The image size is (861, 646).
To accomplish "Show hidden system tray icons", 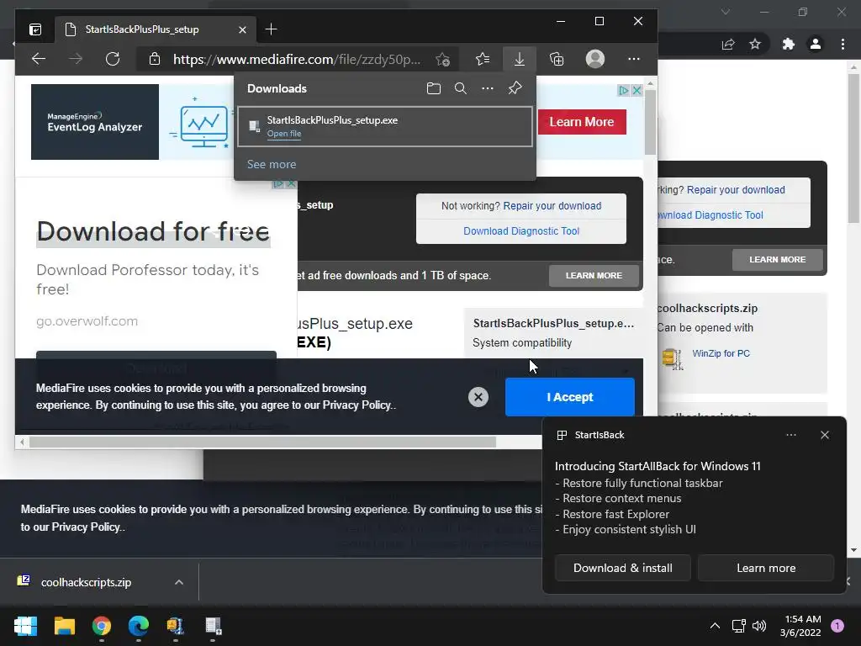I will pos(715,626).
